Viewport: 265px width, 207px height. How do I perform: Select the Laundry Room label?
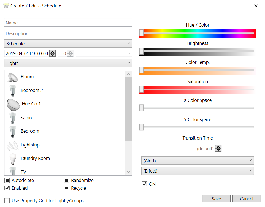pos(35,158)
